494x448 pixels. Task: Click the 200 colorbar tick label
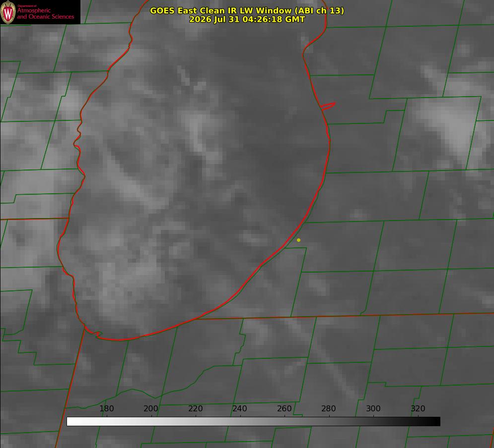151,408
